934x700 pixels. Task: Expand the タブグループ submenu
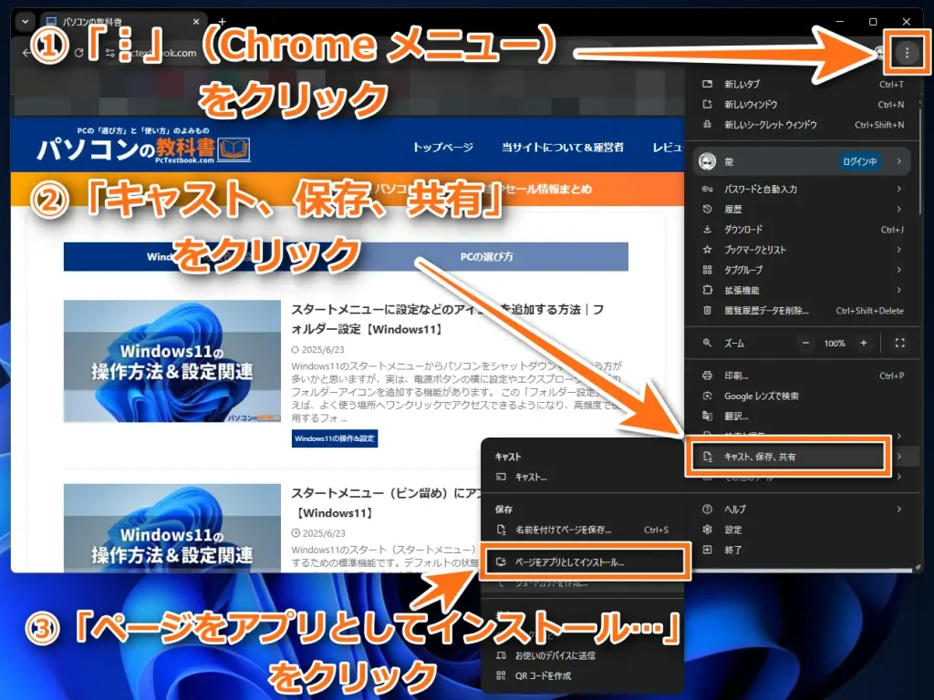pos(803,270)
